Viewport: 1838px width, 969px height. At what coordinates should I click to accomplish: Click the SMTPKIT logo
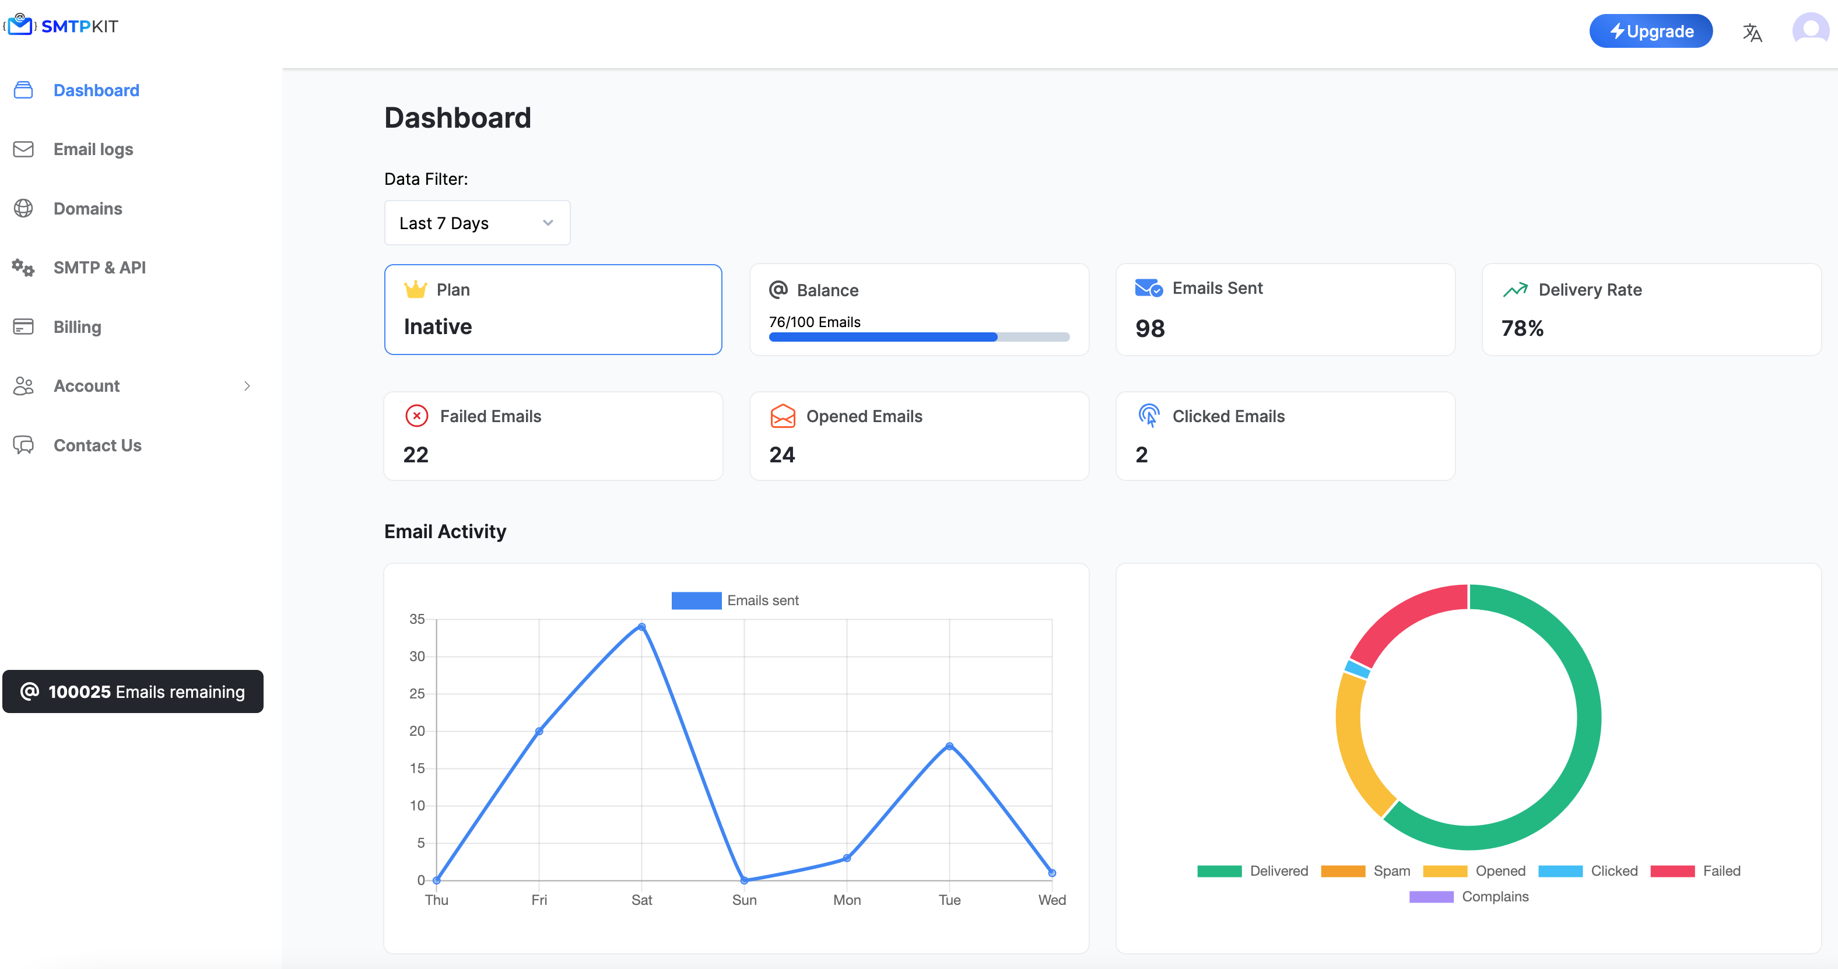pos(61,26)
